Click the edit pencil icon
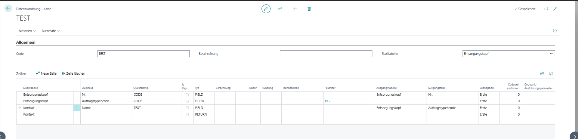578x139 pixels. 266,9
